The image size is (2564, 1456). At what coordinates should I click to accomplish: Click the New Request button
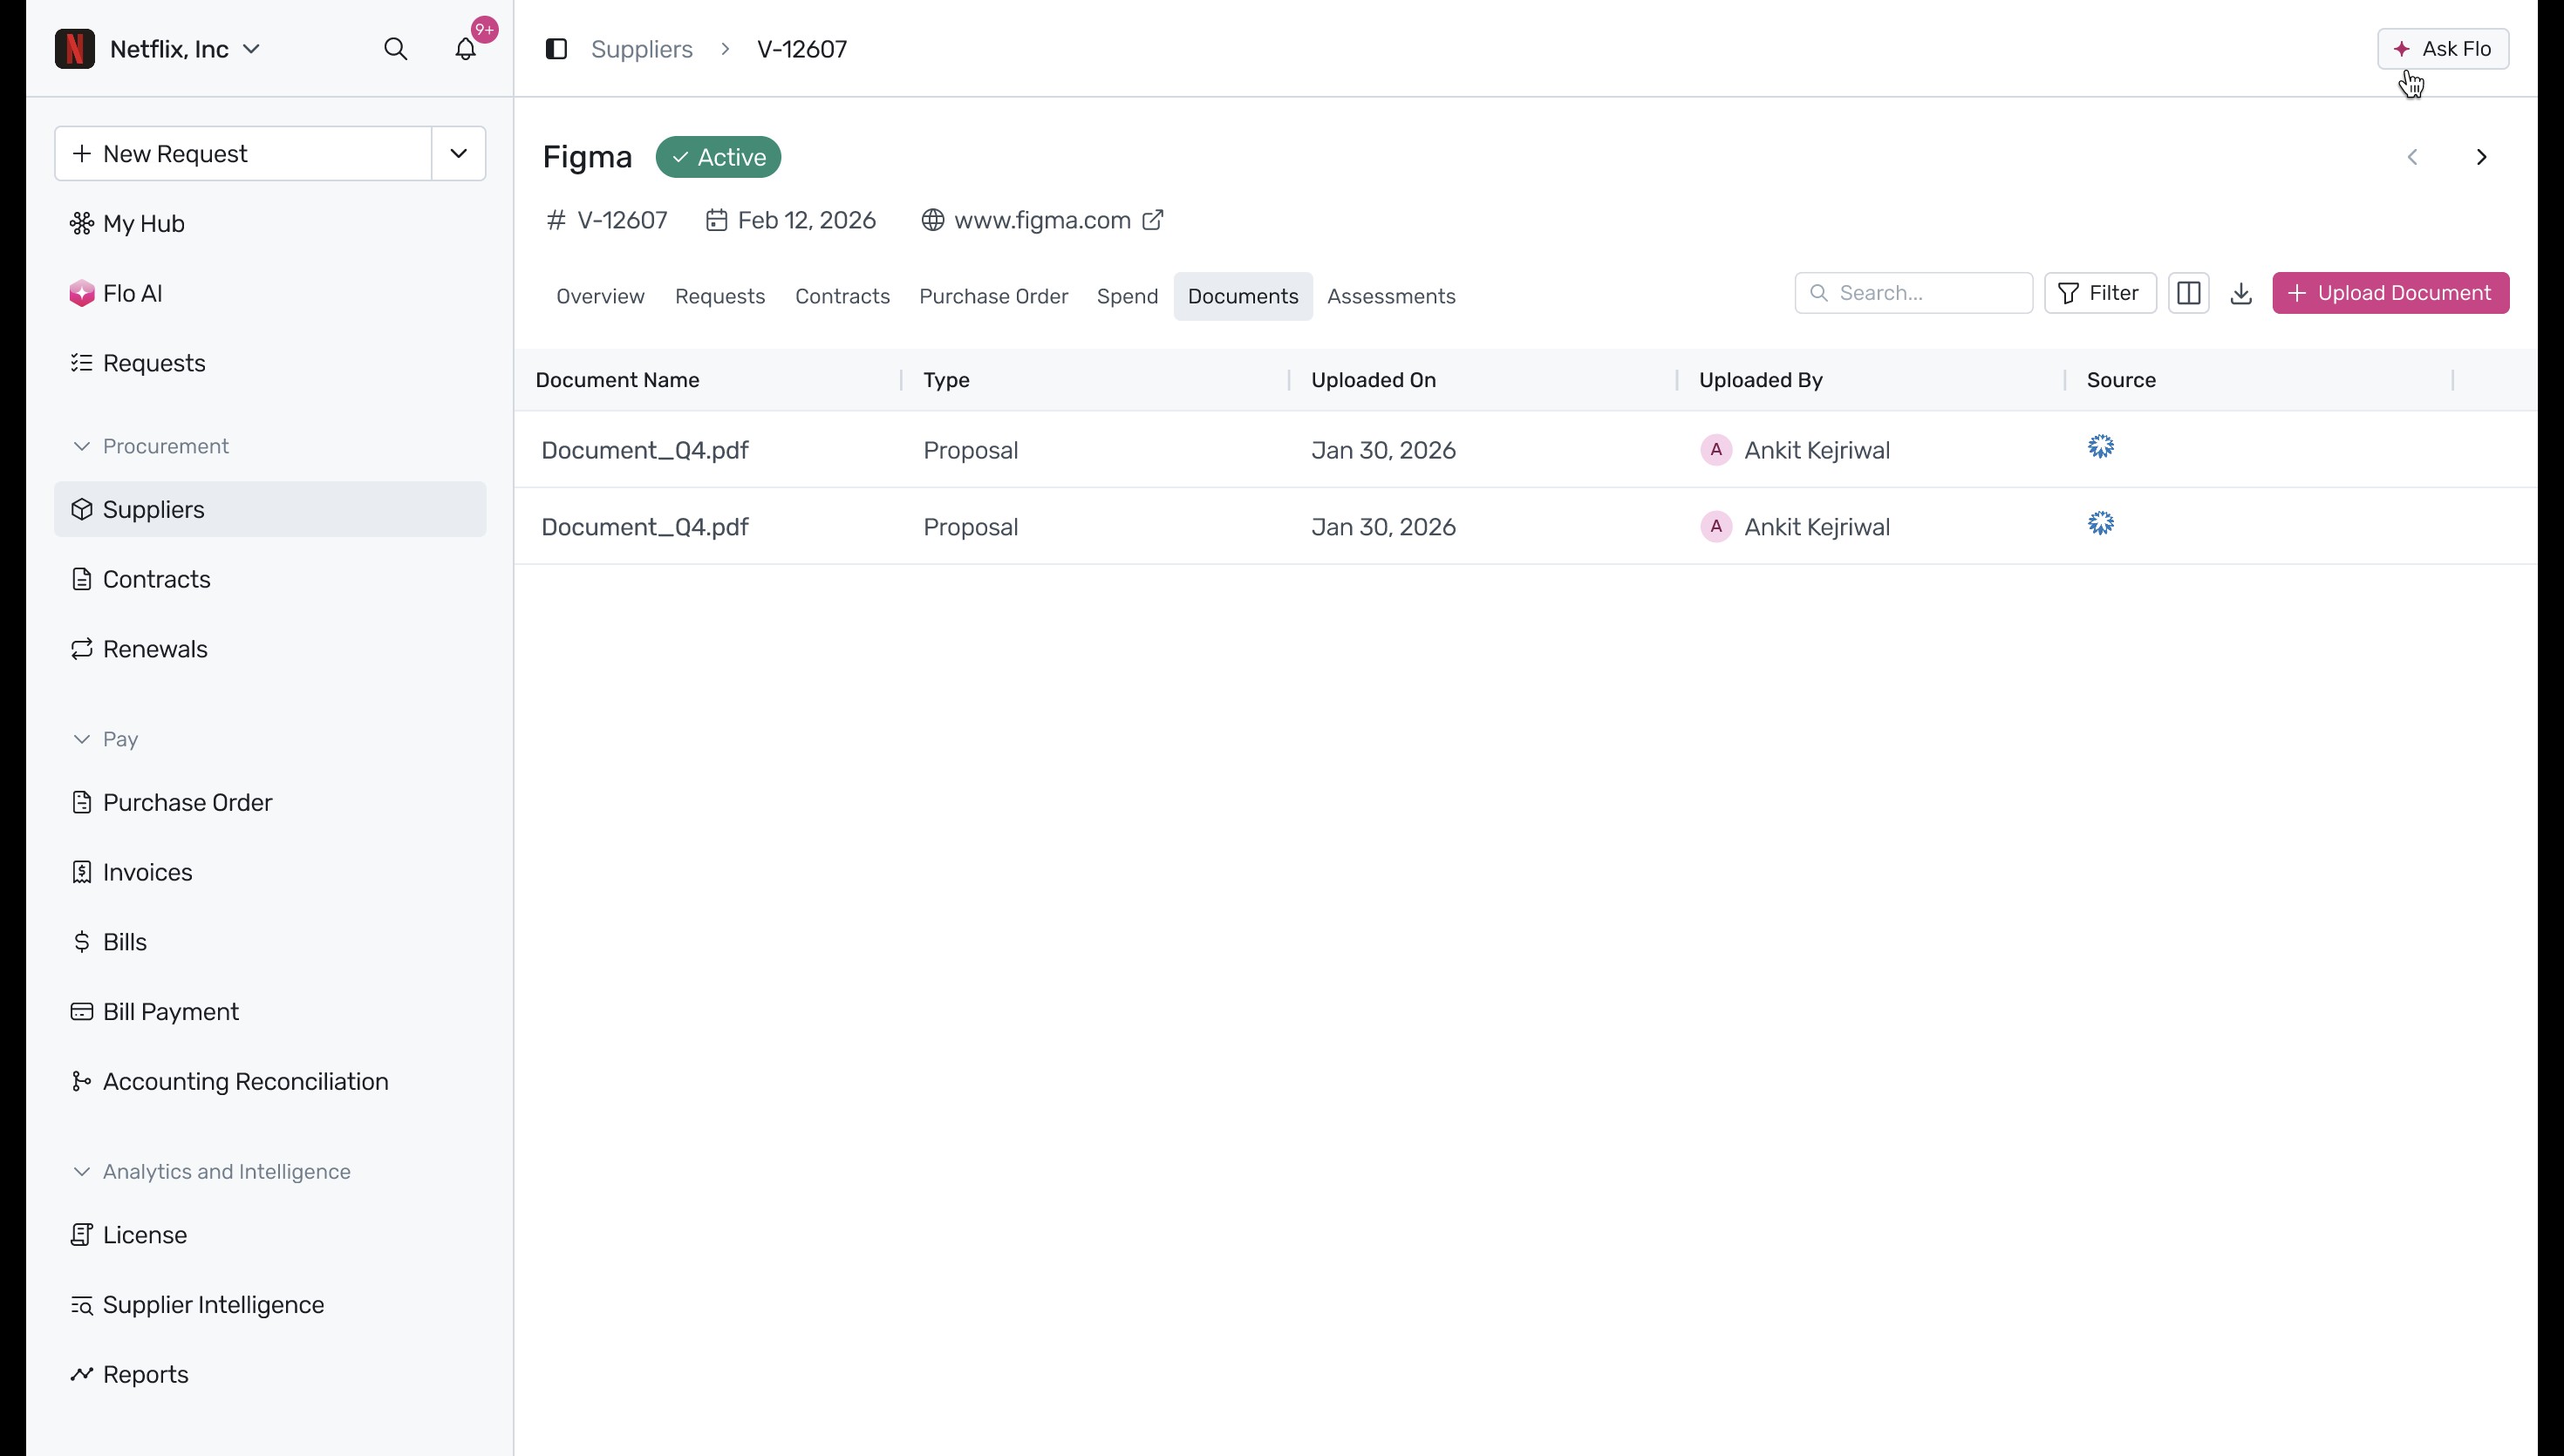[x=243, y=154]
